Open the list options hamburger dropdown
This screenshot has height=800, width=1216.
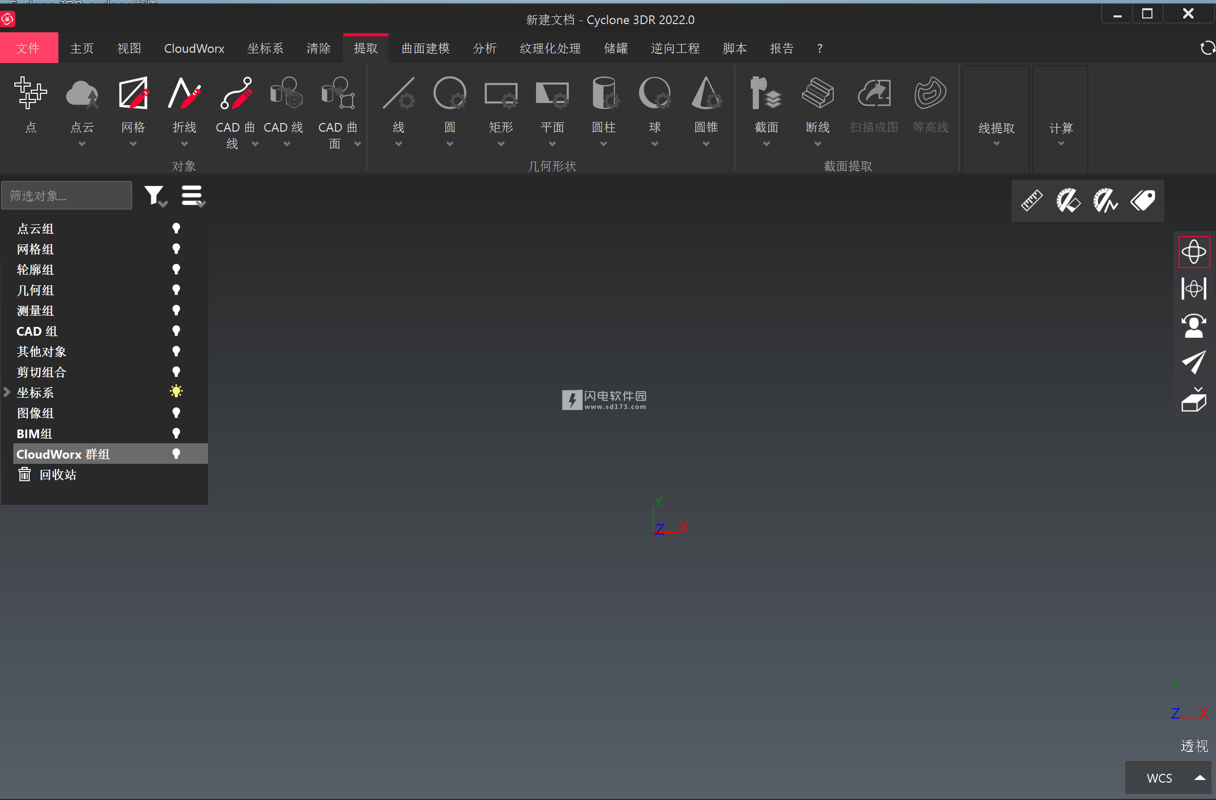coord(193,196)
